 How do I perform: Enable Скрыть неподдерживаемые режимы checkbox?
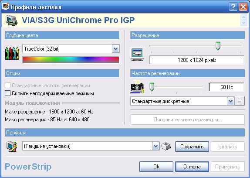(x=7, y=93)
